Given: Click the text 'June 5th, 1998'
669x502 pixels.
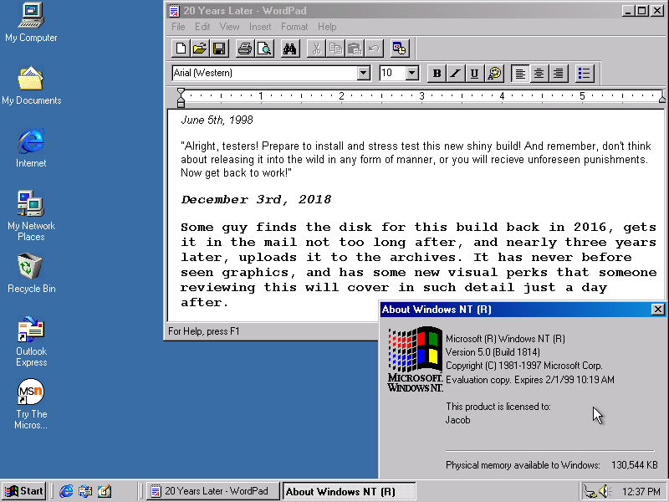Looking at the screenshot, I should click(x=217, y=120).
